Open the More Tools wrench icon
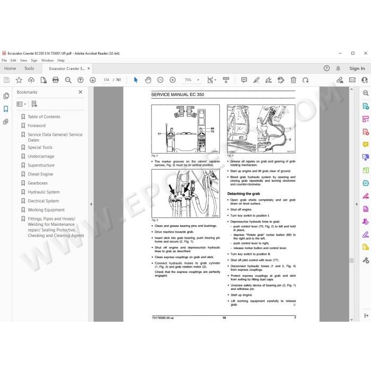 [366, 260]
